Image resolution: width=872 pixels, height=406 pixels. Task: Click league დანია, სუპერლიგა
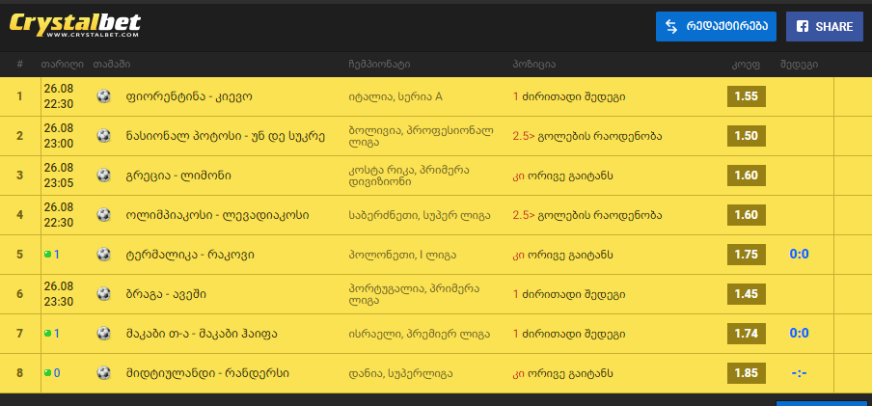[400, 373]
